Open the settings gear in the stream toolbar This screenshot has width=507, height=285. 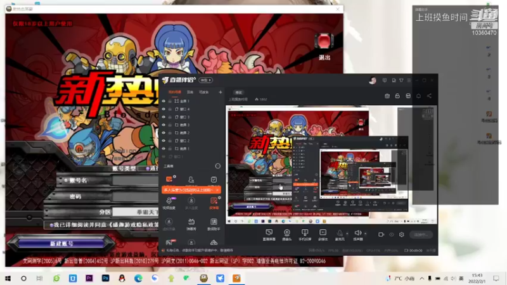click(x=402, y=234)
